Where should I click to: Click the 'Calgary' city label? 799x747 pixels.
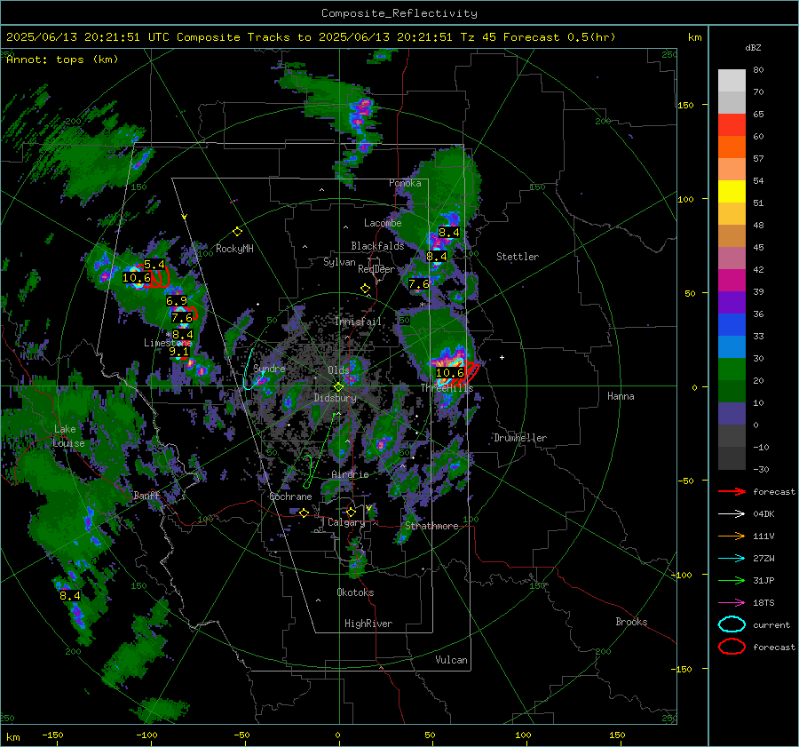click(346, 522)
